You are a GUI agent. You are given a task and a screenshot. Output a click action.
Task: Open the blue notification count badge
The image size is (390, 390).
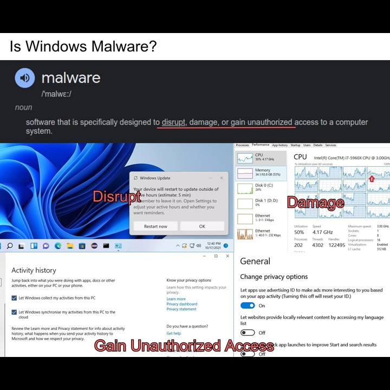[x=226, y=246]
